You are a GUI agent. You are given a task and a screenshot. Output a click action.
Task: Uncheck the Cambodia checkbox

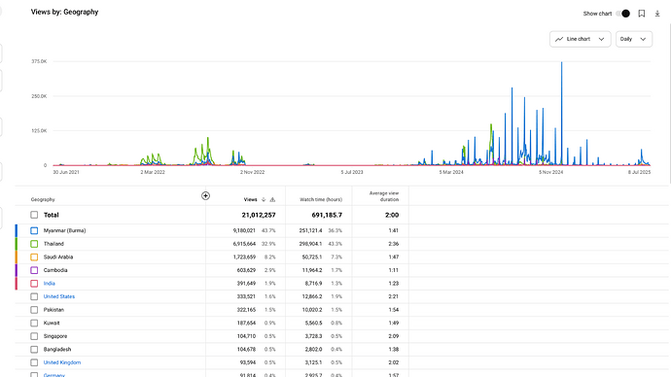(34, 270)
